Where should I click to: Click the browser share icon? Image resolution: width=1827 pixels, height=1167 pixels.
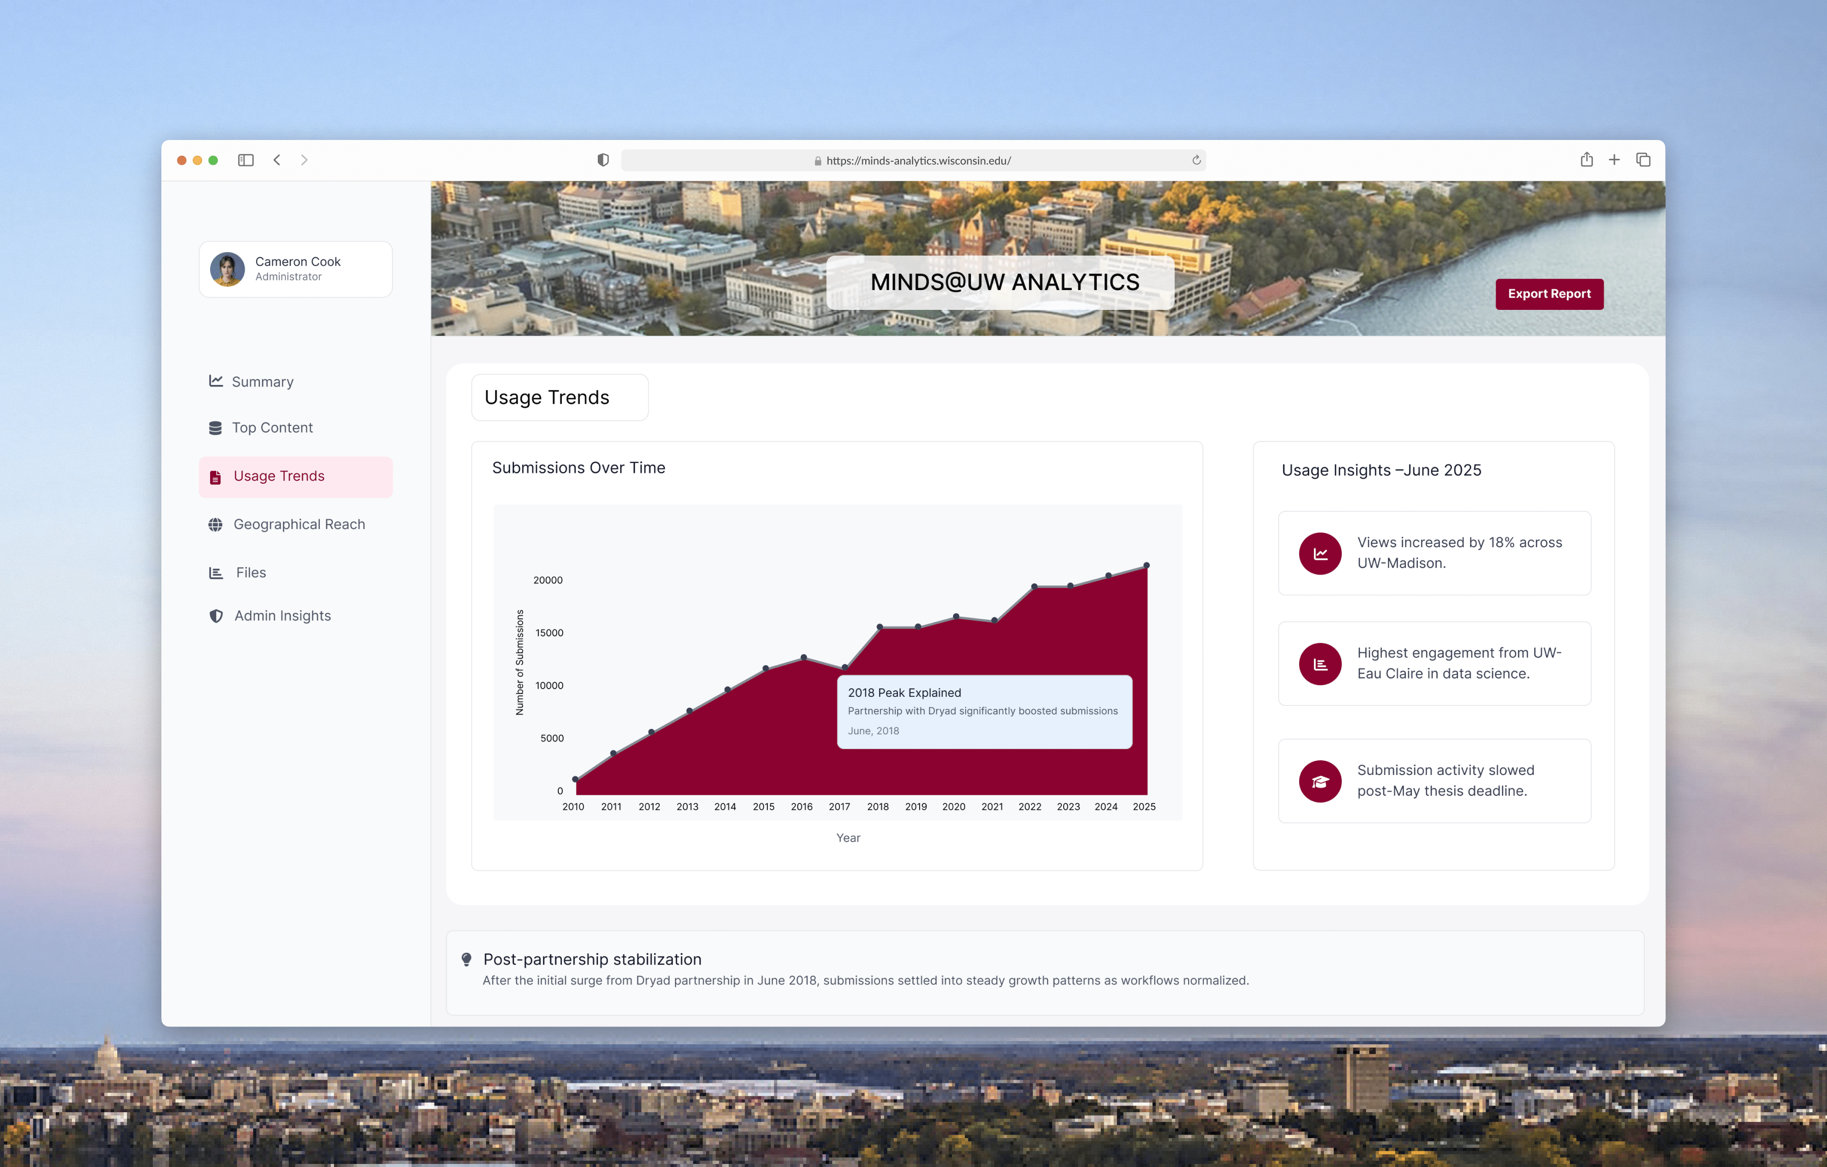click(x=1586, y=159)
